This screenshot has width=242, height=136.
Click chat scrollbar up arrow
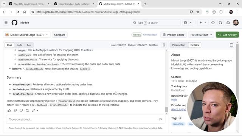166,51
